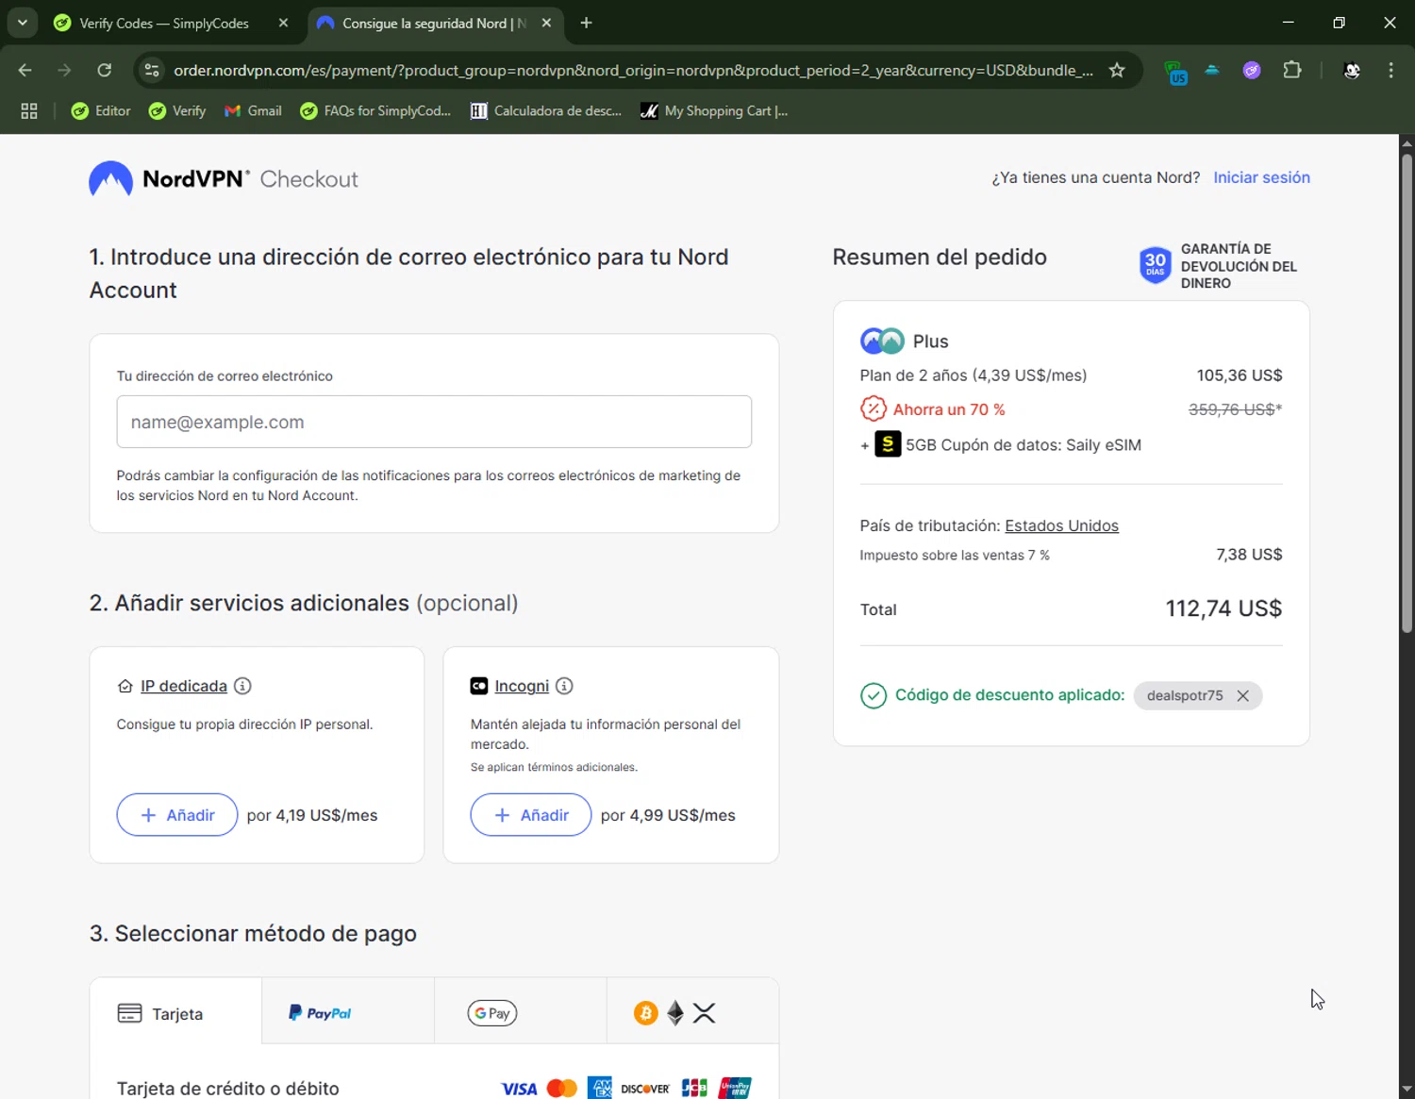Focus the email address input field
Viewport: 1415px width, 1099px height.
pyautogui.click(x=434, y=422)
